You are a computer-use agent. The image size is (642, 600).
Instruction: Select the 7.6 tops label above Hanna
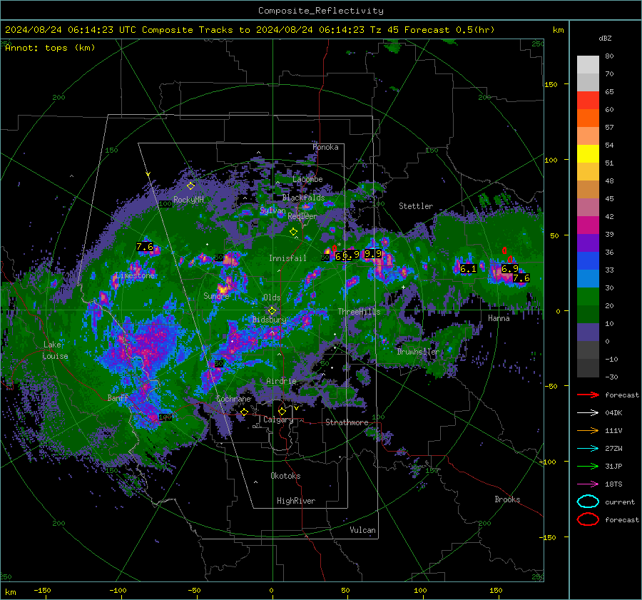[521, 278]
